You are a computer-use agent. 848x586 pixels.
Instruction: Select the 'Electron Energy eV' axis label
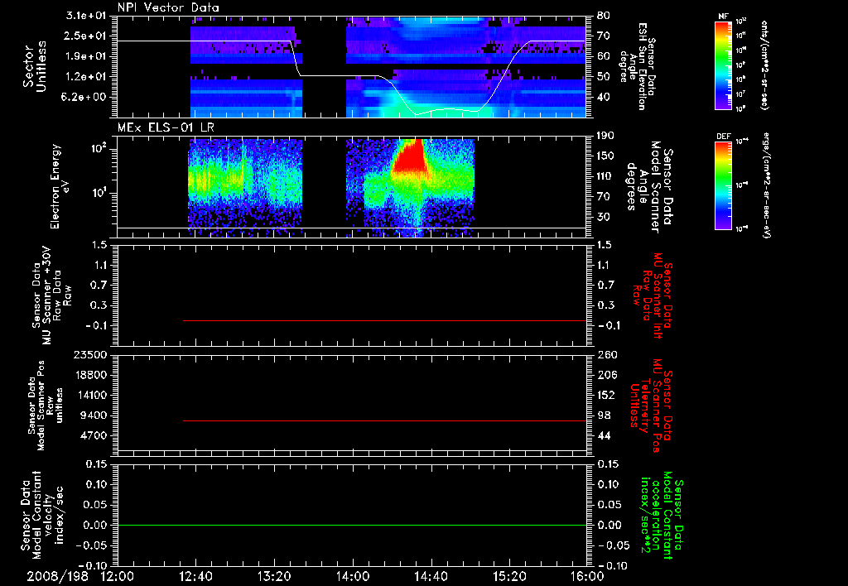click(60, 186)
